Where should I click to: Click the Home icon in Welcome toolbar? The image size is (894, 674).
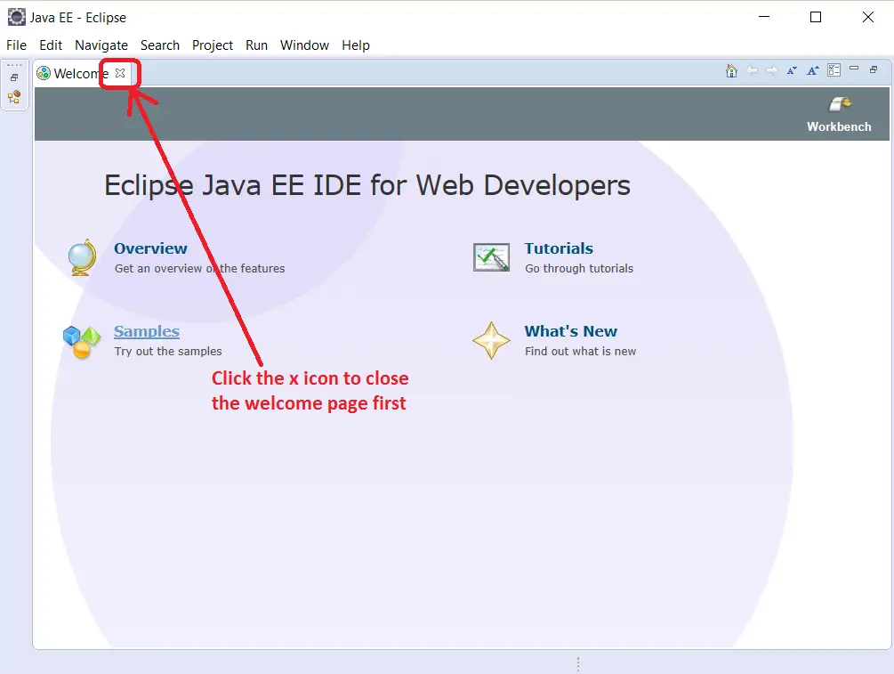[731, 70]
